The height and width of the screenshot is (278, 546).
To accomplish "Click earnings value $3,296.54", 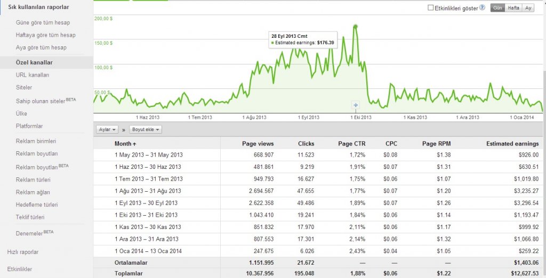I will (x=526, y=203).
